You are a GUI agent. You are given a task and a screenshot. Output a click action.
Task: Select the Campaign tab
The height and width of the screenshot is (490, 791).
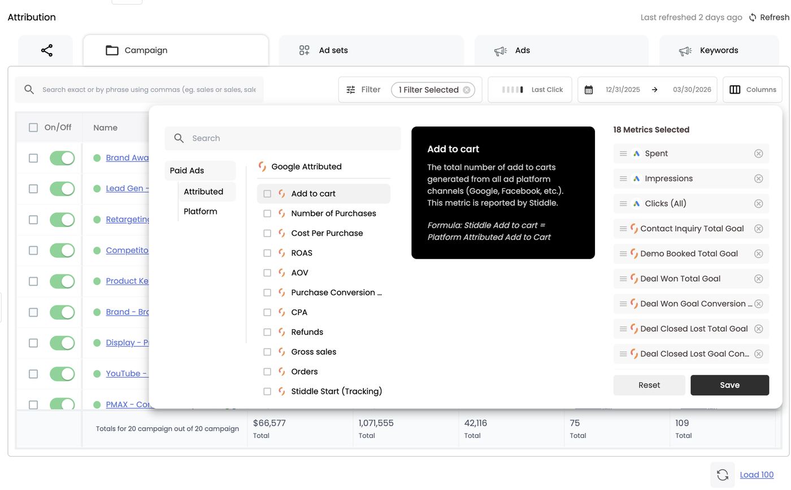(176, 50)
